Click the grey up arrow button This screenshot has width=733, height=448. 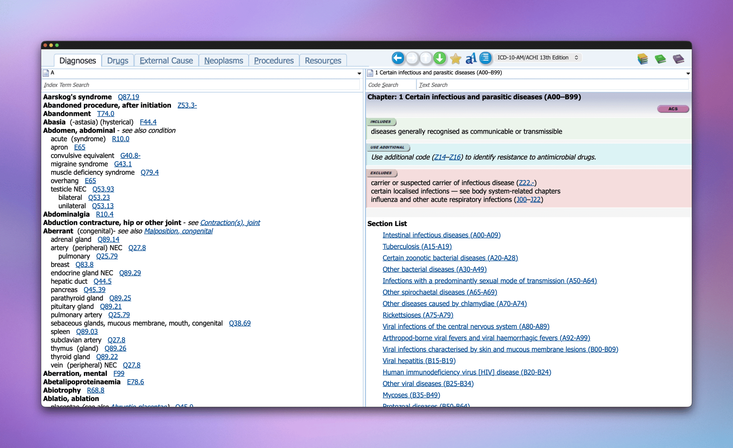click(x=426, y=58)
